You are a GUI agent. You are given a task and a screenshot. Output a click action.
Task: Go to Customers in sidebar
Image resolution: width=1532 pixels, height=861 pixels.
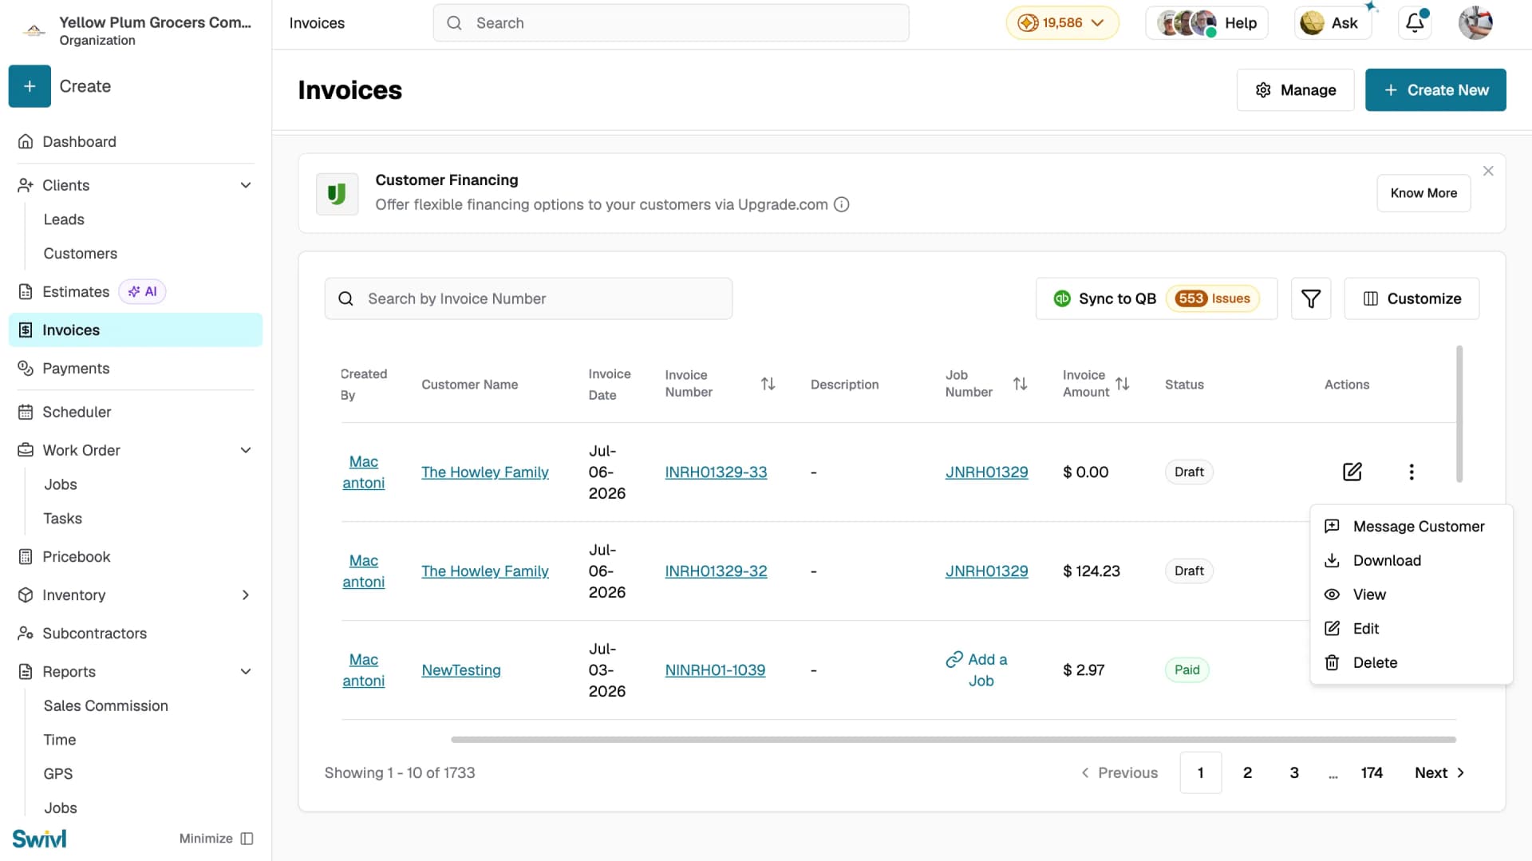point(81,254)
